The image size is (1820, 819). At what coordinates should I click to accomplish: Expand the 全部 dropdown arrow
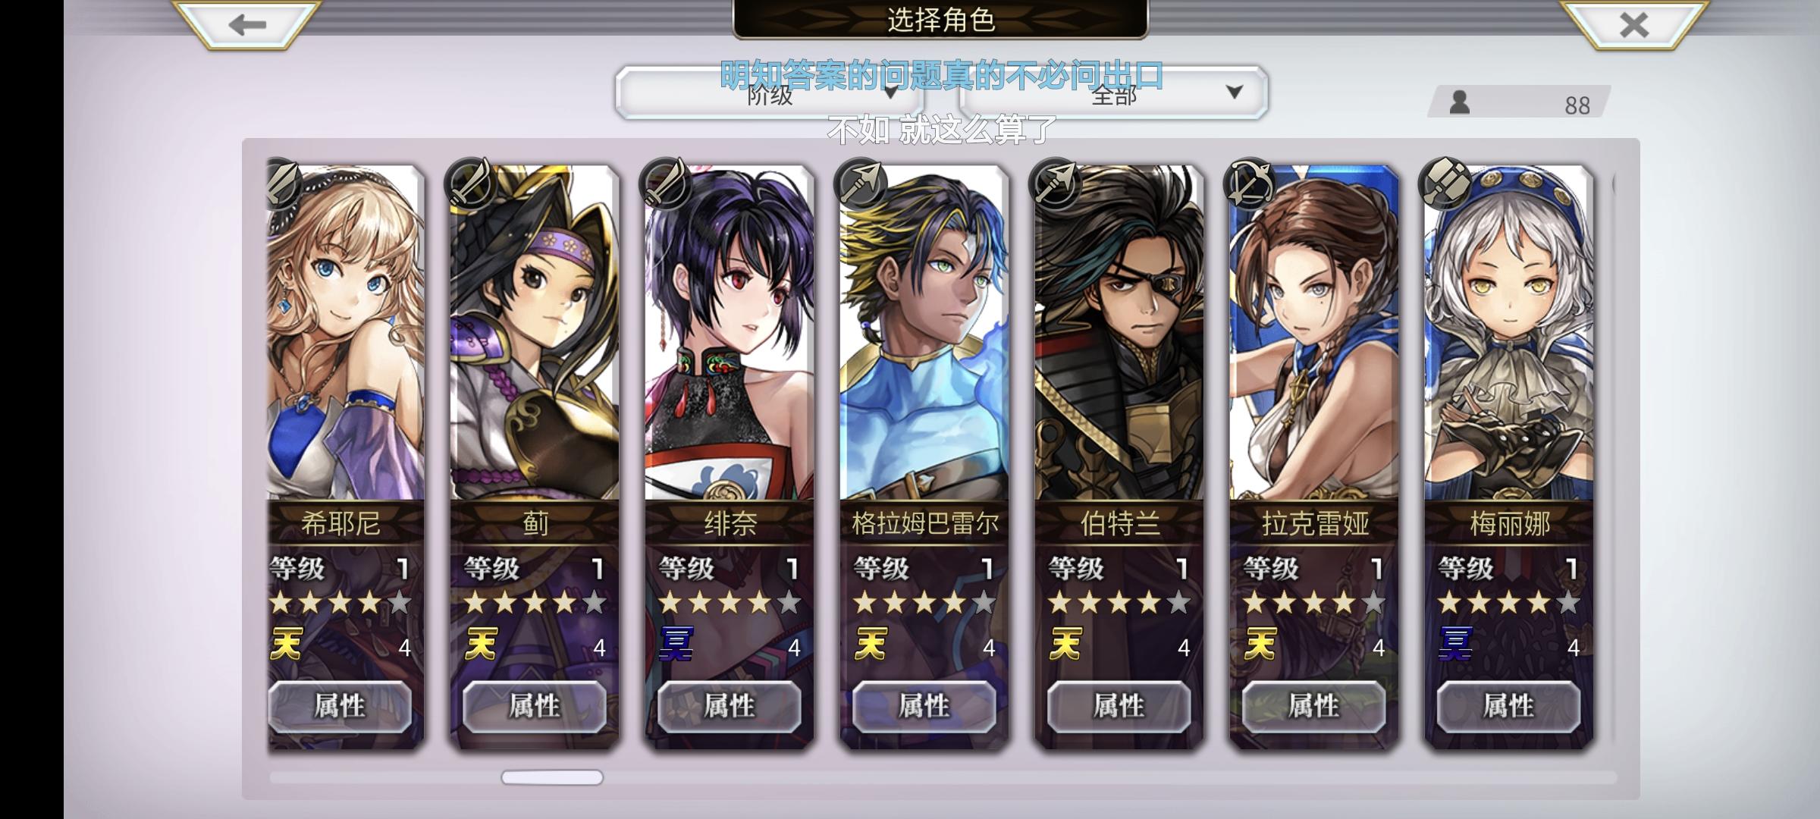click(x=1235, y=93)
